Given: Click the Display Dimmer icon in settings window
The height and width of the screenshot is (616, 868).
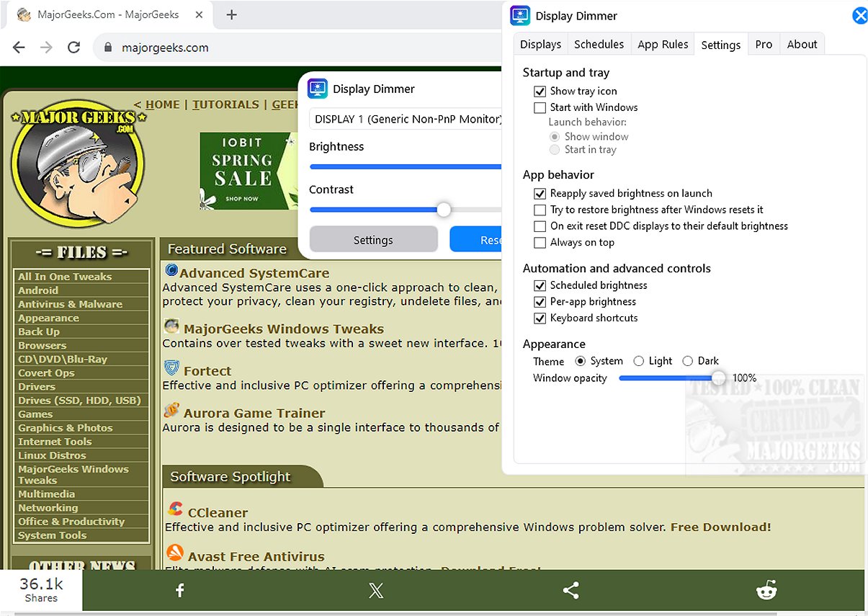Looking at the screenshot, I should click(x=520, y=15).
